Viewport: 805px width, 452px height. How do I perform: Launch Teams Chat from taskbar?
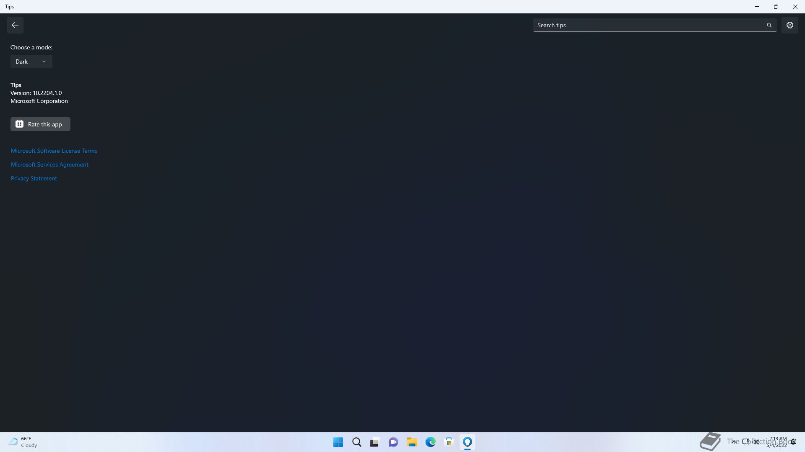click(x=393, y=442)
